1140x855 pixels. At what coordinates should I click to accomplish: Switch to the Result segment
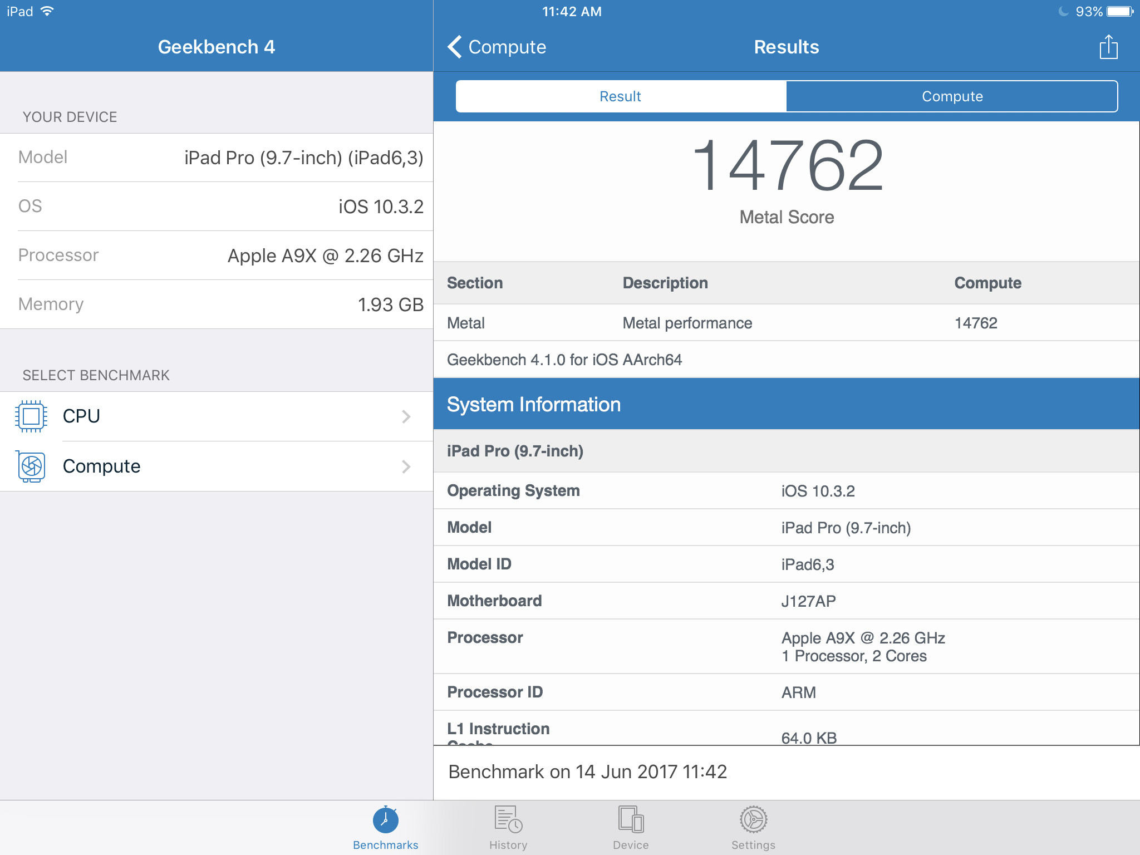pyautogui.click(x=620, y=96)
